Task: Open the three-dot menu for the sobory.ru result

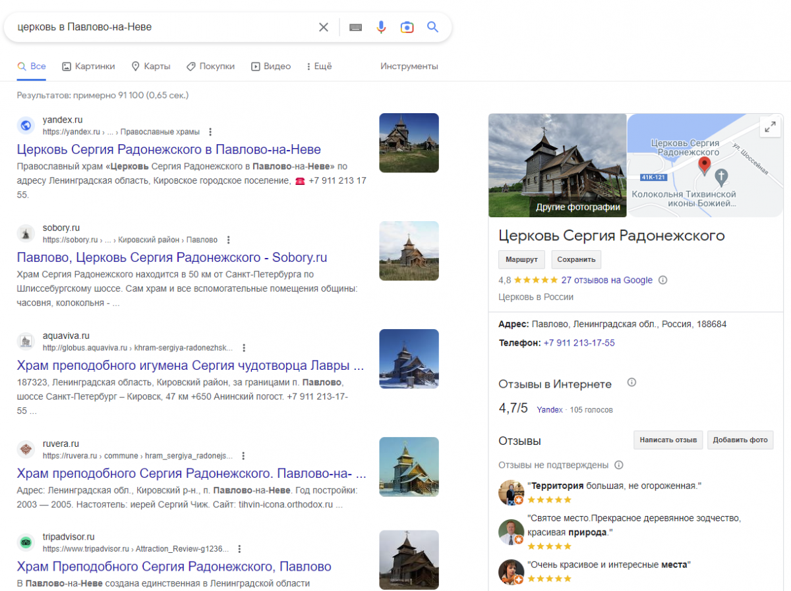Action: [x=229, y=240]
